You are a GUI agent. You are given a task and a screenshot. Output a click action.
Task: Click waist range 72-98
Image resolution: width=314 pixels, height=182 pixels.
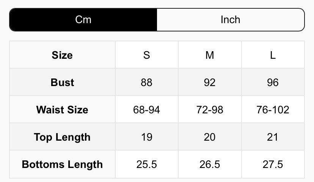point(209,110)
